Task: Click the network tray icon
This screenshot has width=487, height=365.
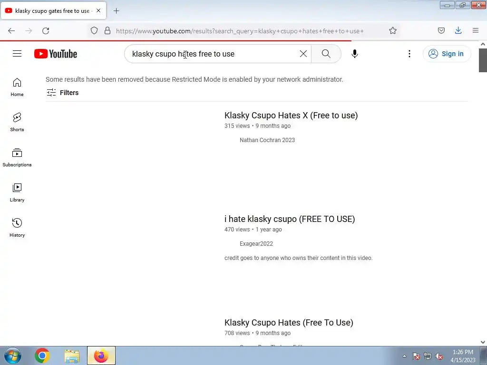Action: tap(428, 356)
